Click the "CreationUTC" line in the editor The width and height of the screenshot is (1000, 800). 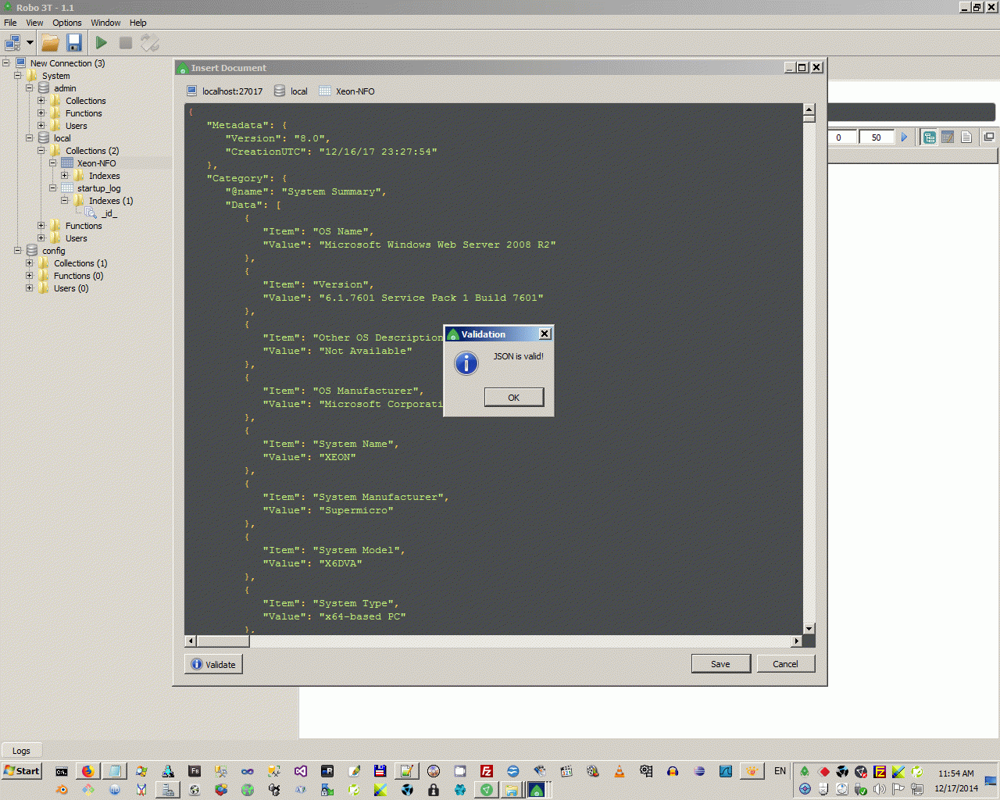click(x=331, y=152)
